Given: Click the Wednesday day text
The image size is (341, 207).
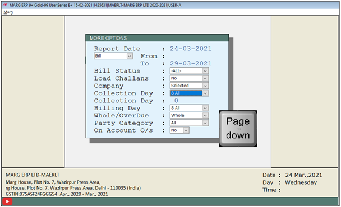Looking at the screenshot, I should (x=301, y=182).
